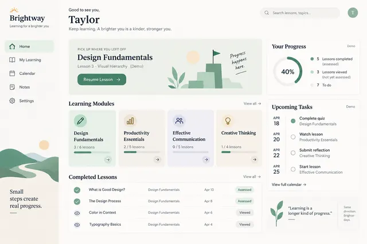Image resolution: width=367 pixels, height=244 pixels.
Task: Click the Productivity Essentials 2/5 progress bar
Action: (142, 152)
